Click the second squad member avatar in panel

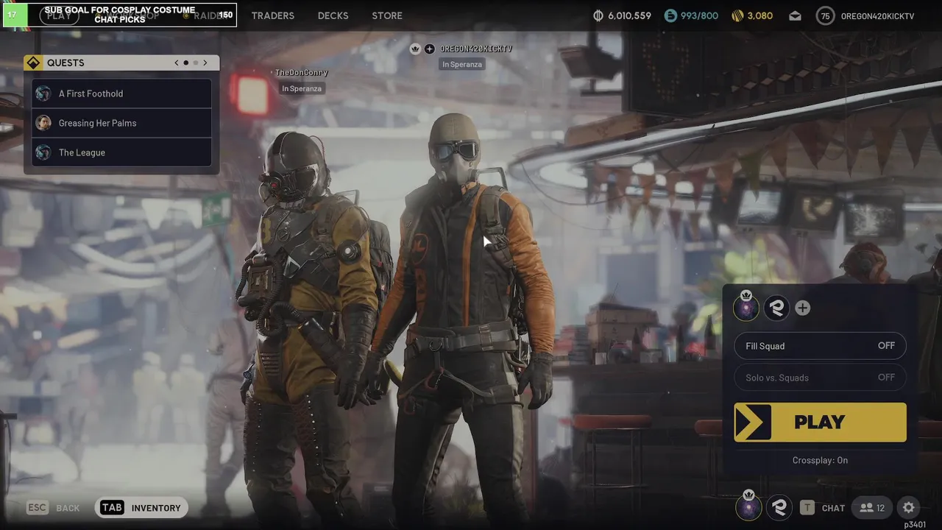click(776, 308)
